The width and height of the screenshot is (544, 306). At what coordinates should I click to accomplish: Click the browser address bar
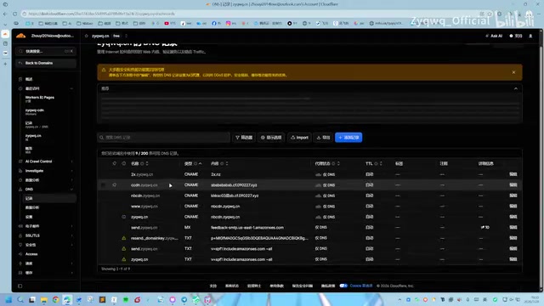(250, 14)
